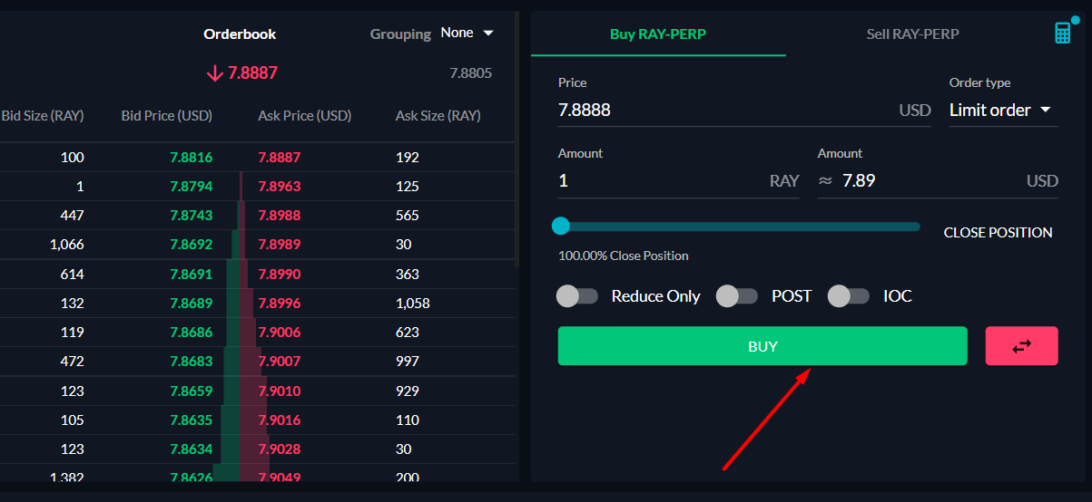Click CLOSE POSITION link

click(x=998, y=233)
